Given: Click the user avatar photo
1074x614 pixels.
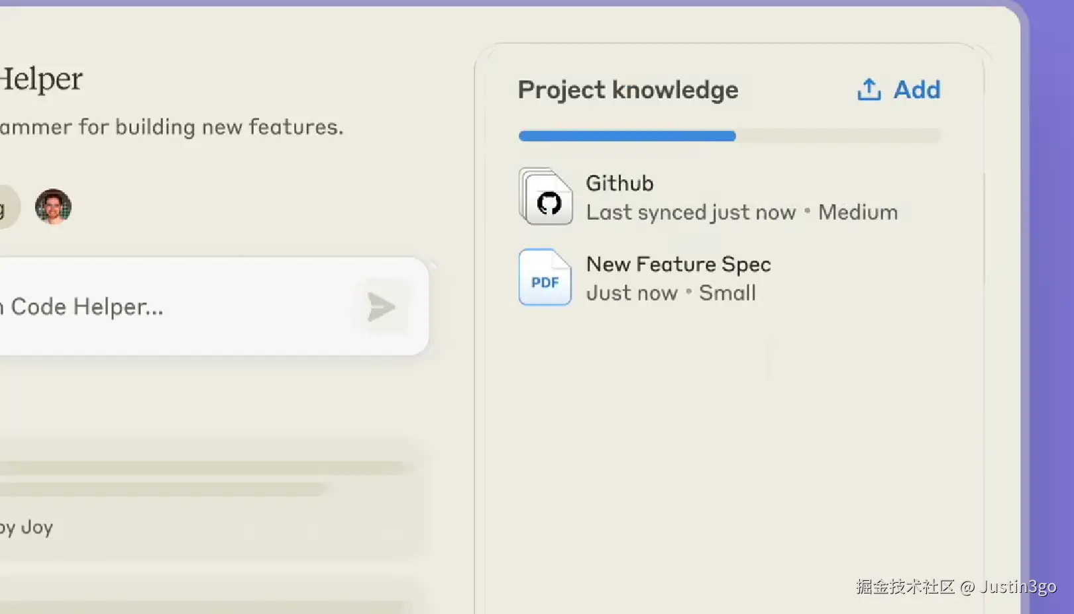Looking at the screenshot, I should [x=53, y=207].
